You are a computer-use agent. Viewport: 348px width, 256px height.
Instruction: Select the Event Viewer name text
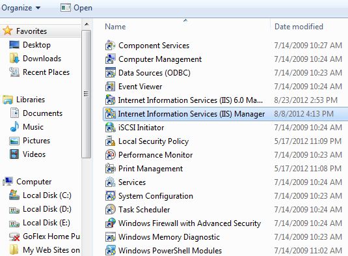click(141, 87)
